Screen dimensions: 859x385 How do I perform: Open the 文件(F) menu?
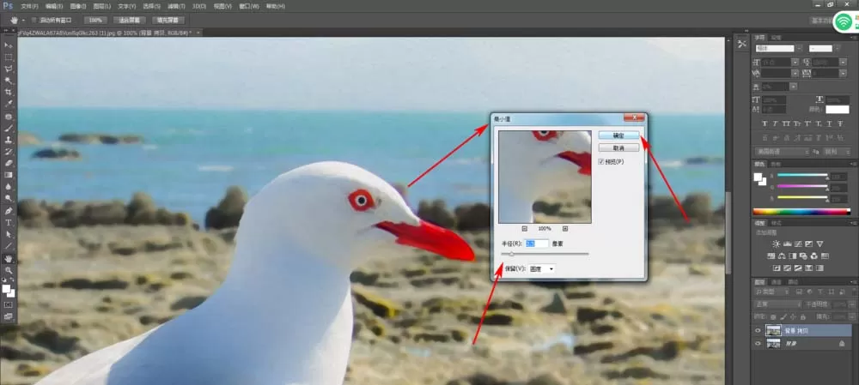coord(29,6)
